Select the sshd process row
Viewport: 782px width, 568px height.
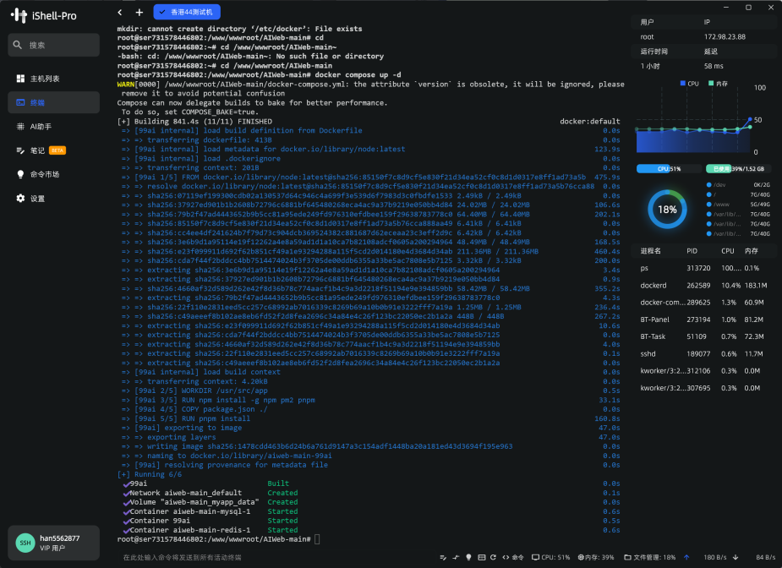click(702, 353)
